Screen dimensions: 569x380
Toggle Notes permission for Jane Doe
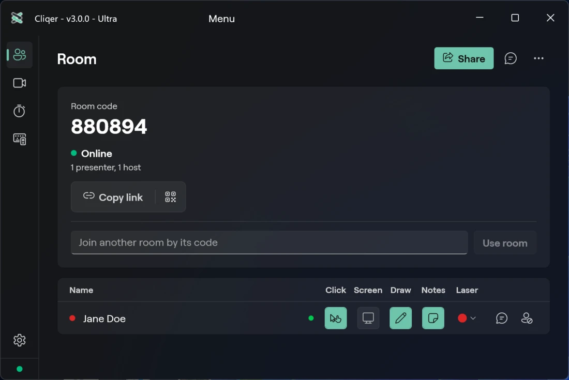pos(433,318)
